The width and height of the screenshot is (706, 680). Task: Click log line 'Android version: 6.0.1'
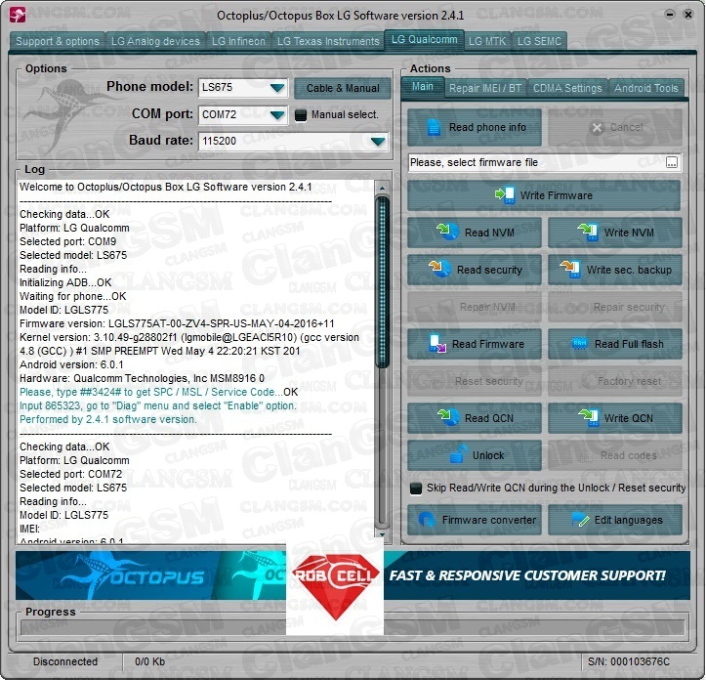click(71, 364)
